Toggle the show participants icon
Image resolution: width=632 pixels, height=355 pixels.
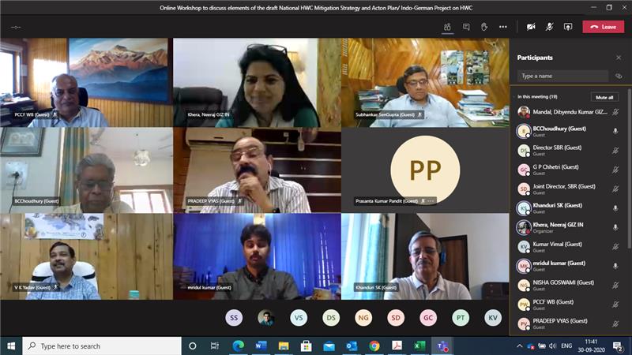coord(447,27)
